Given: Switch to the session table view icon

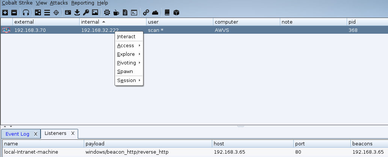Looking at the screenshot, I should point(47,12).
